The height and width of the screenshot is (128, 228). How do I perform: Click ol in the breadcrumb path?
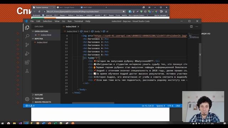click(107, 31)
